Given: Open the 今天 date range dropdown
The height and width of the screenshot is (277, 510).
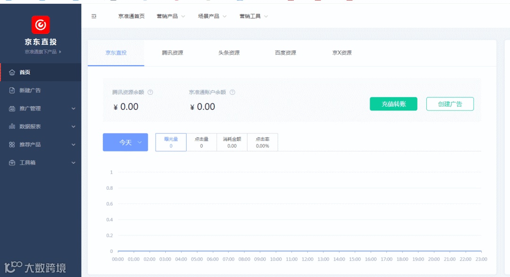Looking at the screenshot, I should tap(125, 143).
